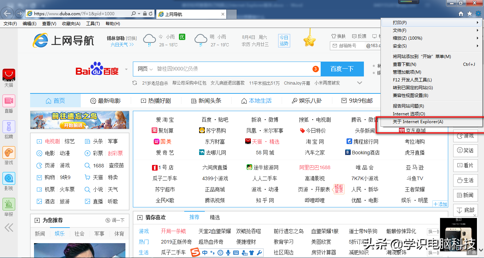The image size is (484, 258).
Task: Open the 直播 sidebar icon
Action: (9, 101)
